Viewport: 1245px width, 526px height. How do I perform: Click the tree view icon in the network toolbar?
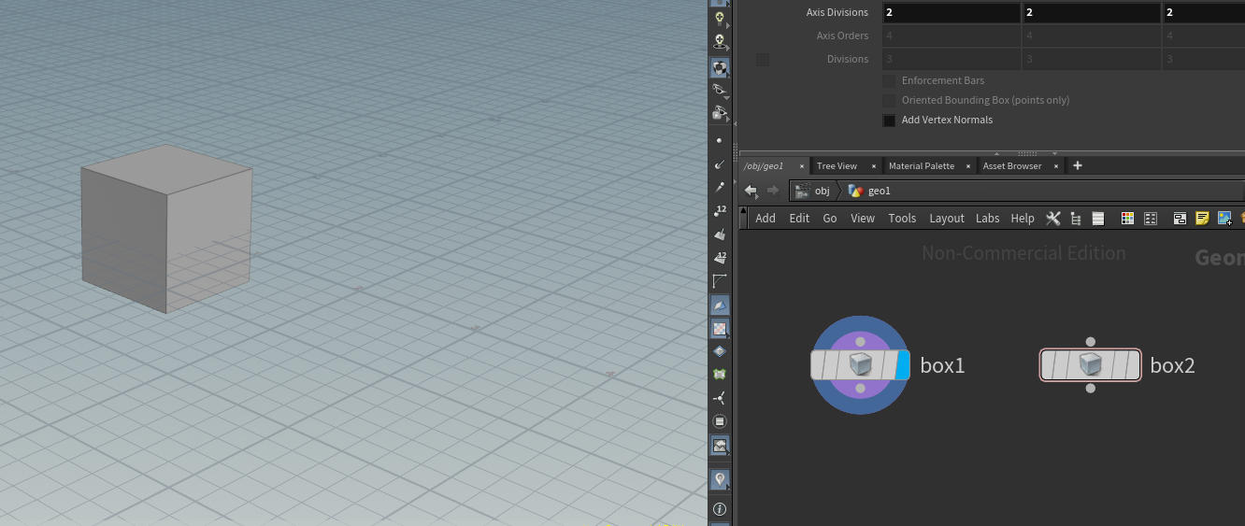(1076, 218)
